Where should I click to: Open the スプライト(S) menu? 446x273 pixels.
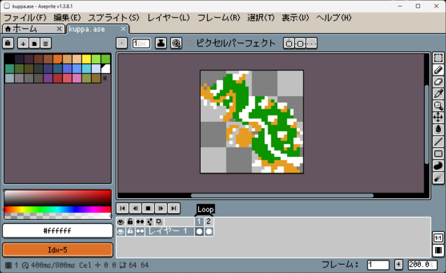[113, 17]
